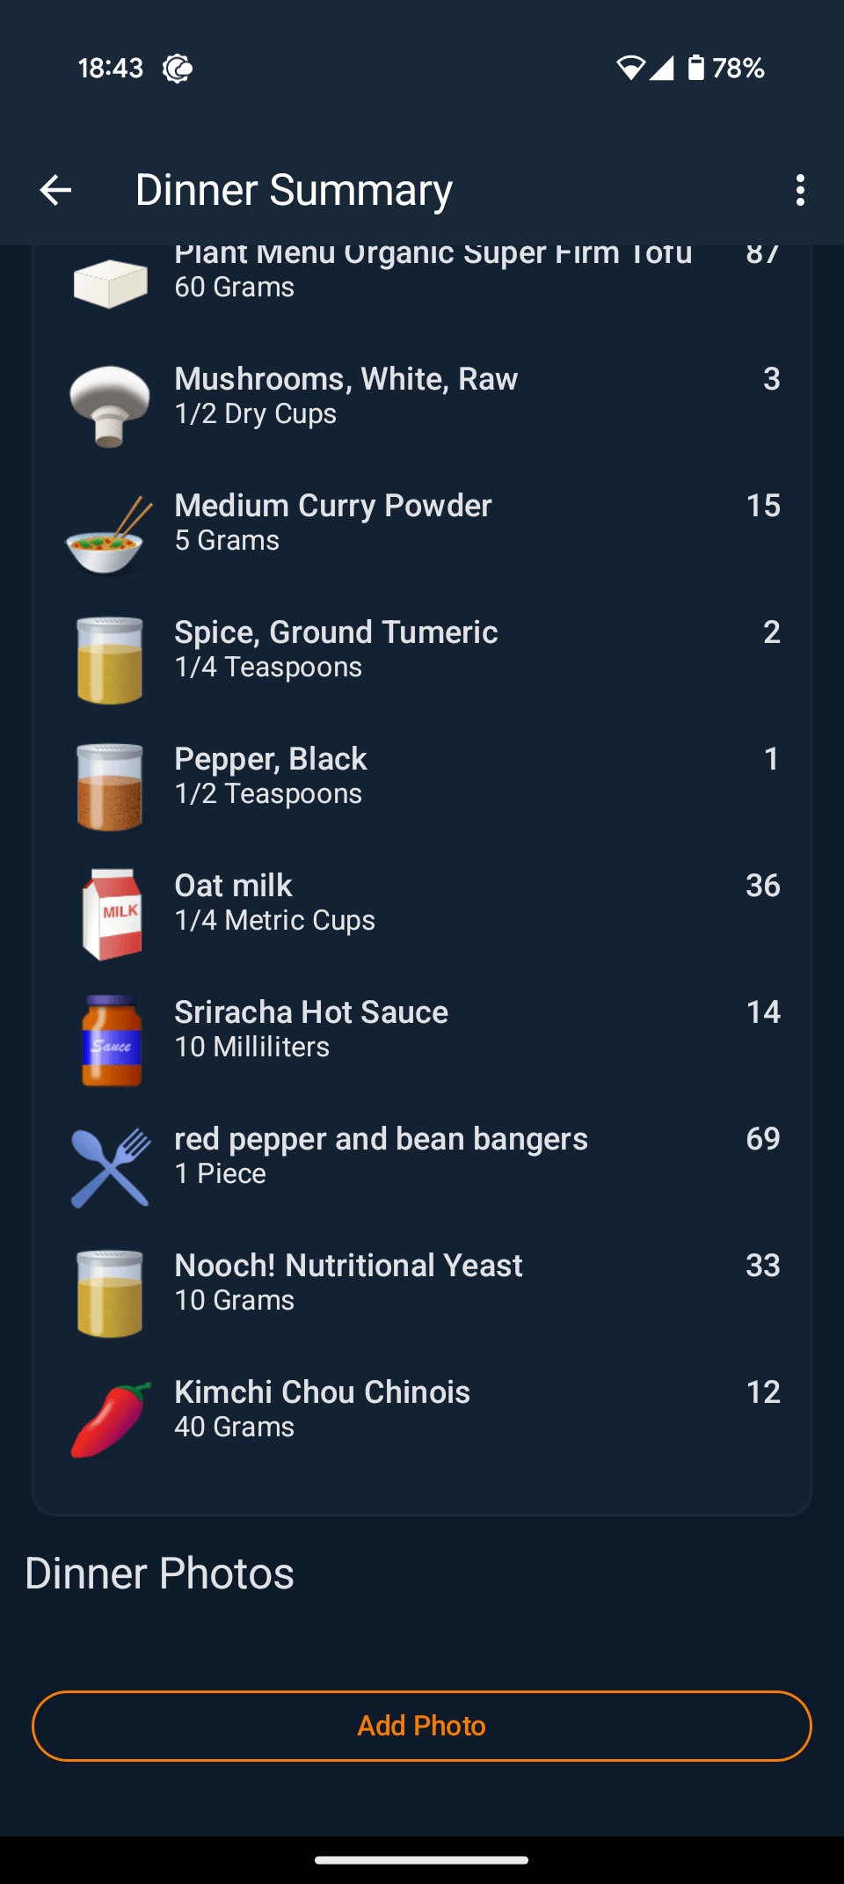
Task: Tap the Wi-Fi status bar icon
Action: [x=630, y=68]
